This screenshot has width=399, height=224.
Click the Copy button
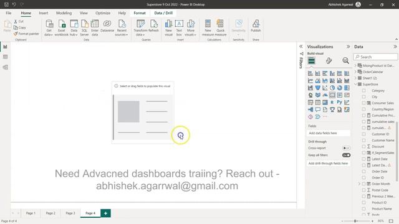tap(20, 27)
